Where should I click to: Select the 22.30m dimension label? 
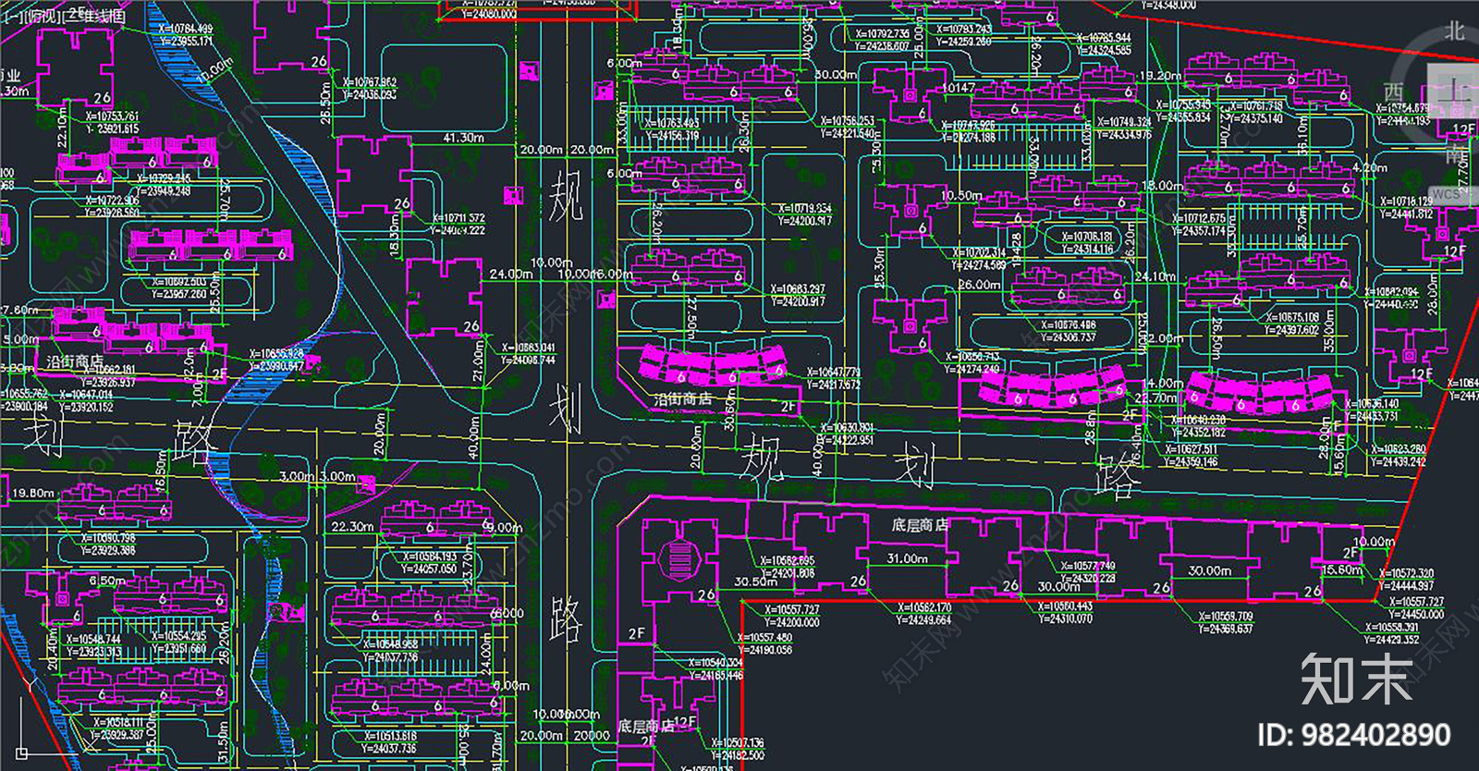pos(352,526)
